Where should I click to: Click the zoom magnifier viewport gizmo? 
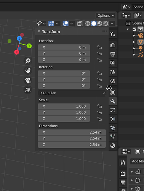tap(28, 61)
